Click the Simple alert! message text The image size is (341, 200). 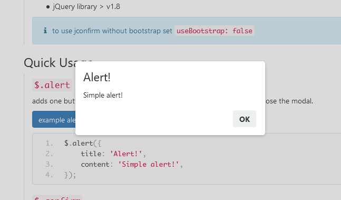[x=103, y=96]
